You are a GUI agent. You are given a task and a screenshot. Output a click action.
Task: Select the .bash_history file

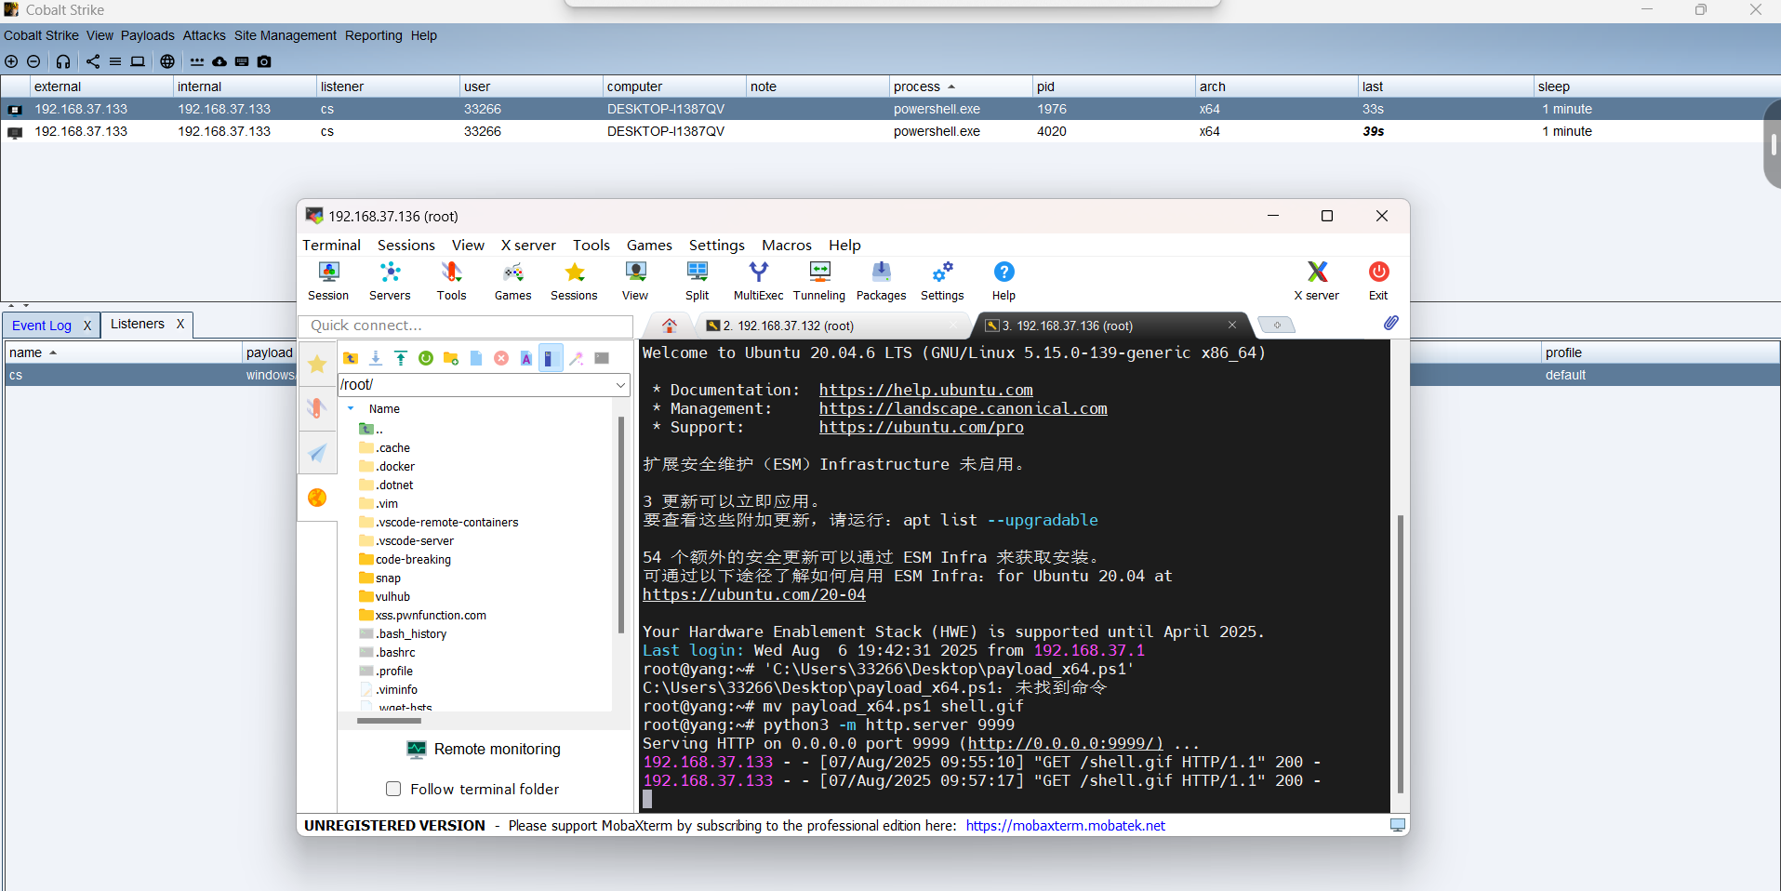410,633
